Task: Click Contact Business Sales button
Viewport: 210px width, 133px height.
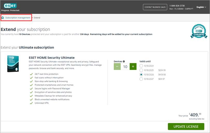Action: click(x=155, y=7)
